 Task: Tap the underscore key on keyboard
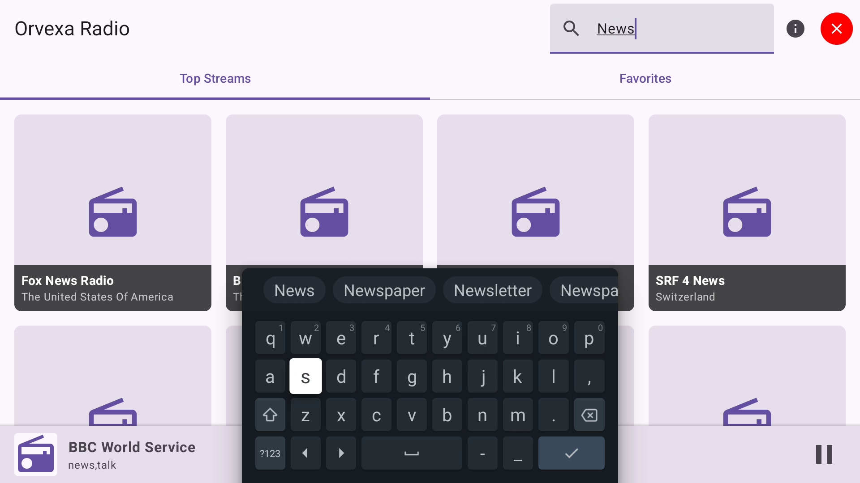click(x=518, y=453)
